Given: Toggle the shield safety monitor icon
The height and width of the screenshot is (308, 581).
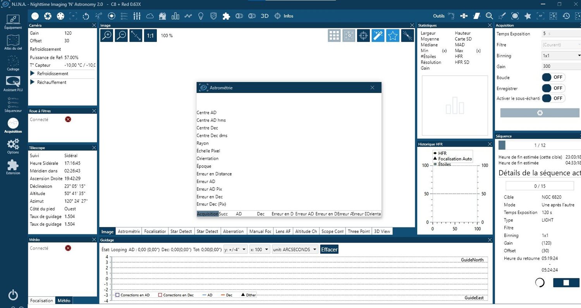Looking at the screenshot, I should pyautogui.click(x=213, y=16).
